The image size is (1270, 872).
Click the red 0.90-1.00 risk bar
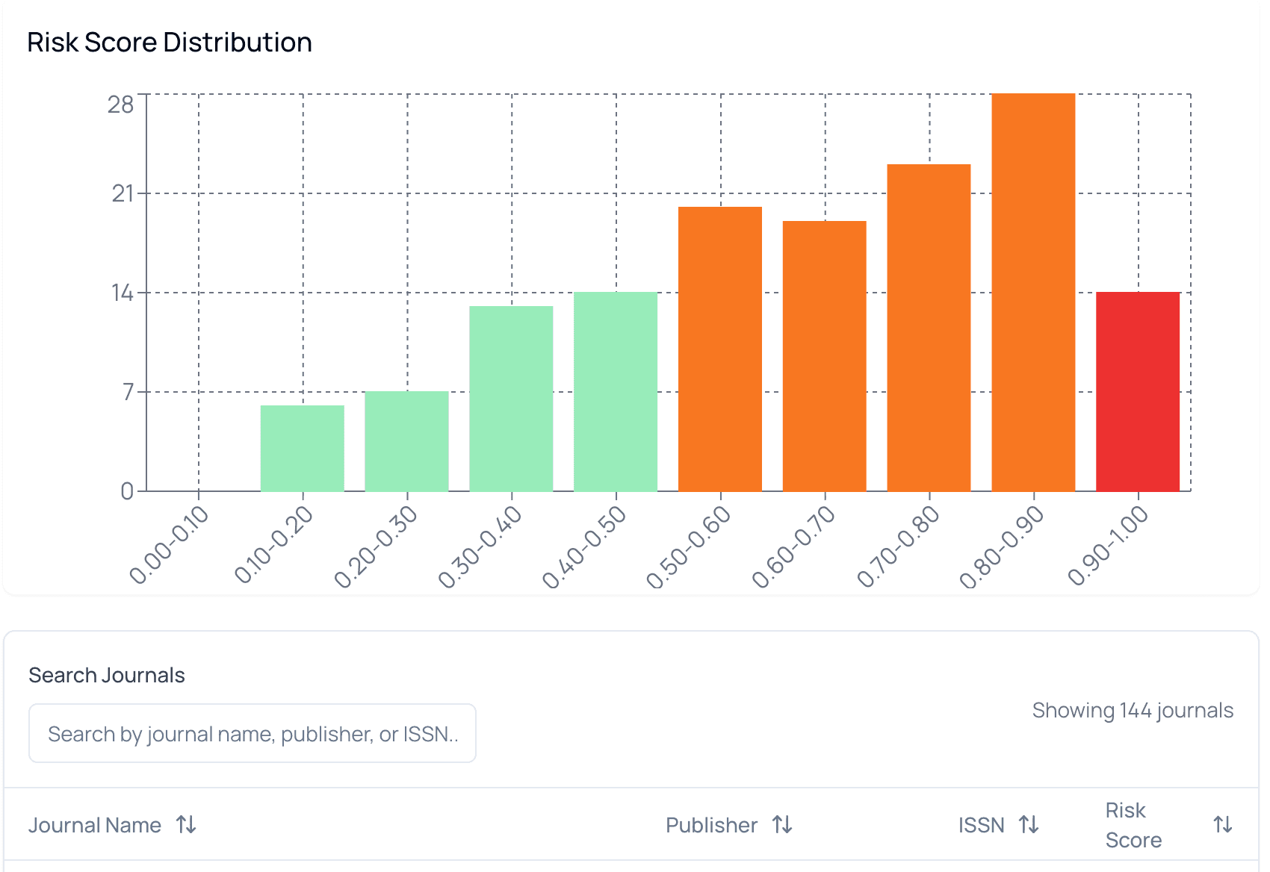coord(1137,388)
